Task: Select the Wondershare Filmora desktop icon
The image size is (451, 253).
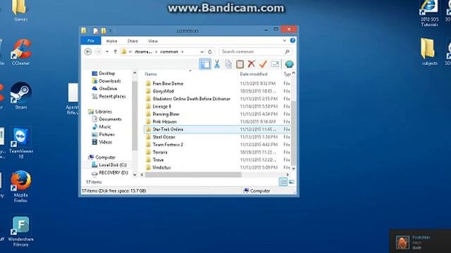Action: point(20,232)
